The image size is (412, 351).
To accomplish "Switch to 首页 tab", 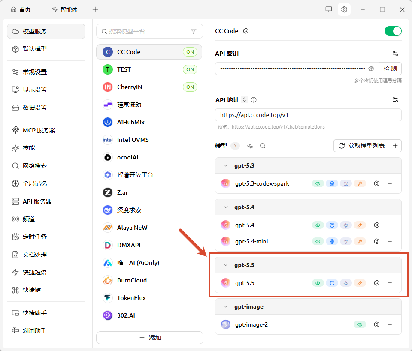I will (21, 10).
